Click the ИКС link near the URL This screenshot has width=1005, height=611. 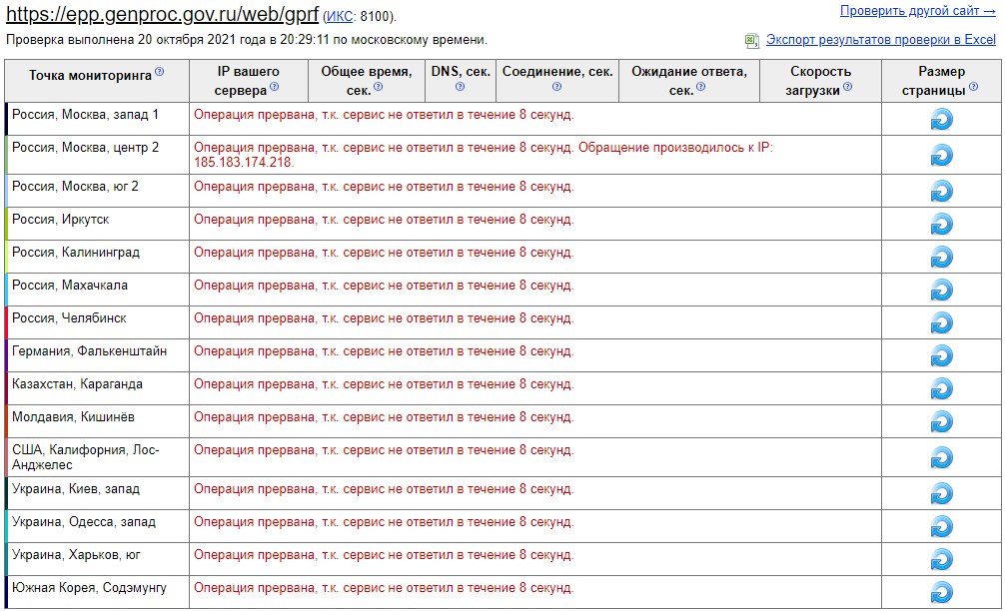point(340,17)
